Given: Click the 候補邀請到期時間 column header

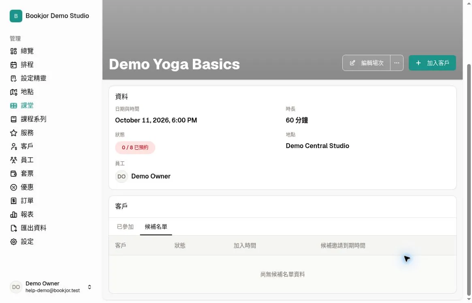Looking at the screenshot, I should (x=343, y=246).
